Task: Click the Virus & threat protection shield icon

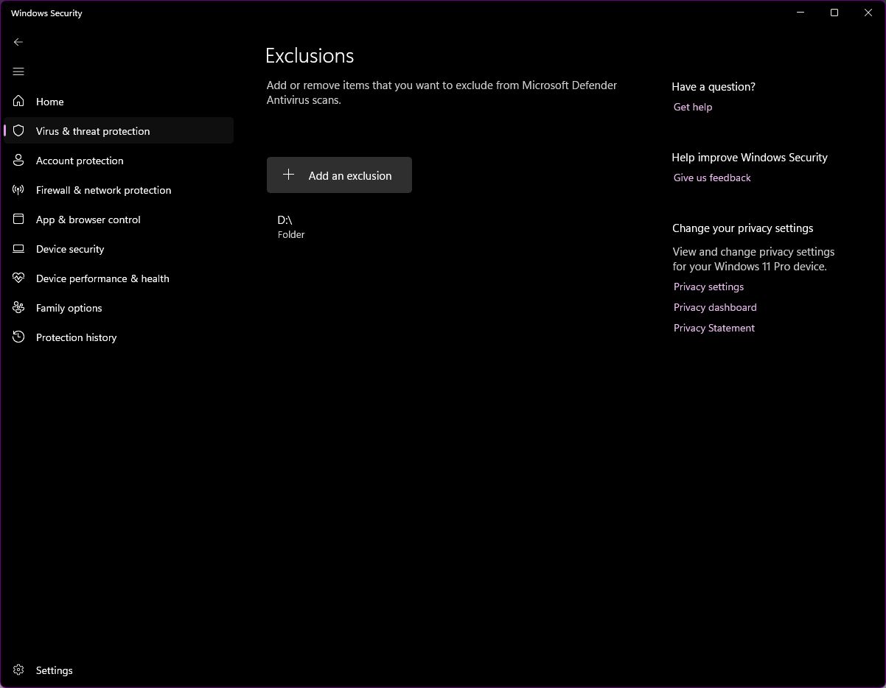Action: click(18, 131)
